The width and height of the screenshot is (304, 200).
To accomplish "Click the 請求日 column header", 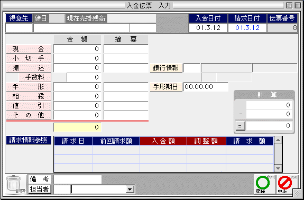I will (73, 141).
